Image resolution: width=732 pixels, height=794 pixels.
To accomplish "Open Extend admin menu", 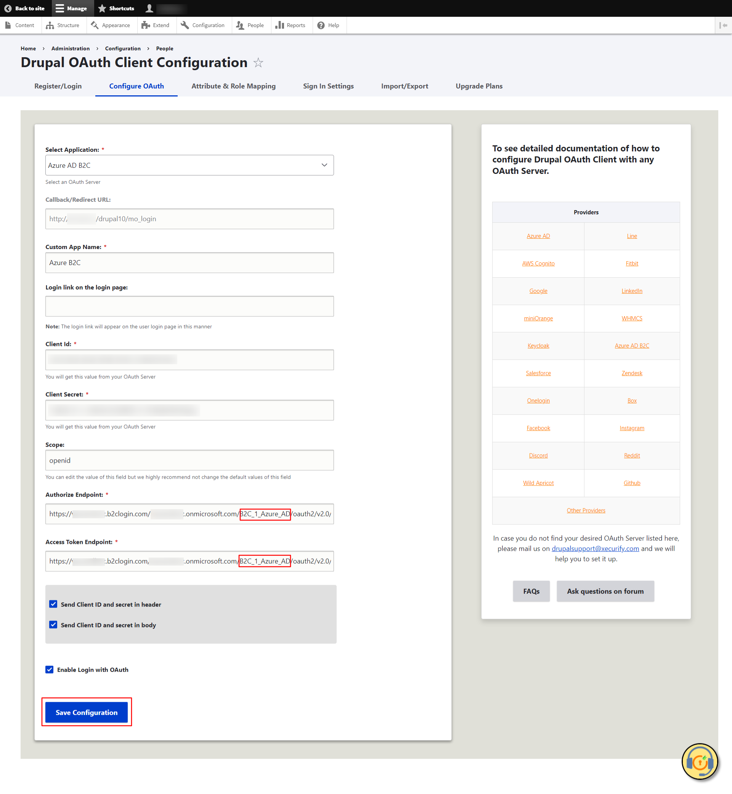I will tap(156, 25).
